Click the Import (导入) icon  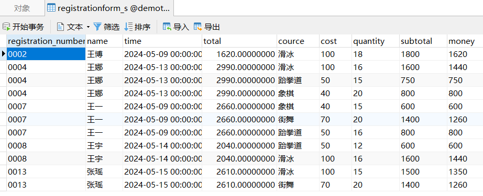click(167, 27)
